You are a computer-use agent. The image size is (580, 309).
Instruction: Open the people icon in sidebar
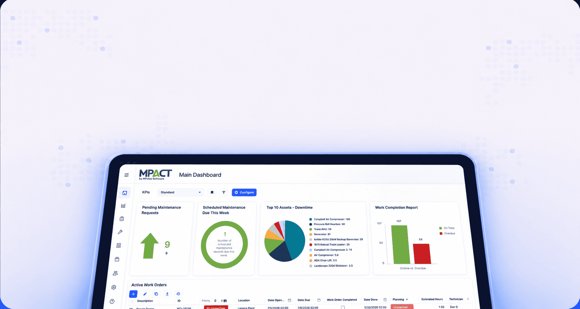[x=115, y=273]
